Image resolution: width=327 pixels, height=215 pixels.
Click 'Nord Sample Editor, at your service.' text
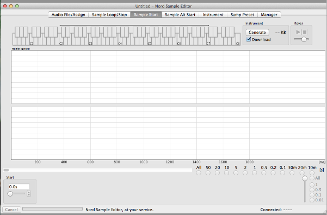pyautogui.click(x=120, y=210)
